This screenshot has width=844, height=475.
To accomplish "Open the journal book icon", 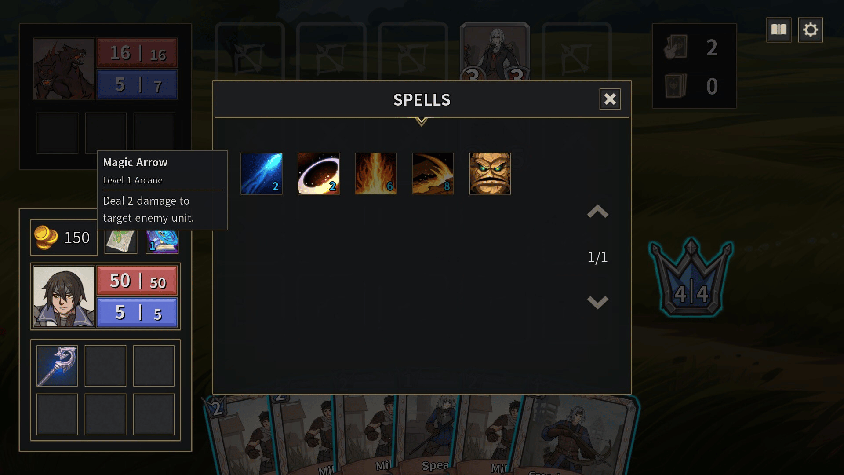I will tap(779, 30).
